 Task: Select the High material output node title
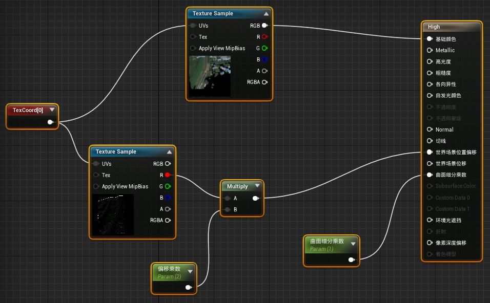434,27
